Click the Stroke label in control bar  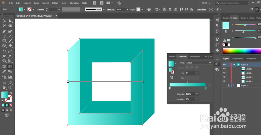[41, 10]
